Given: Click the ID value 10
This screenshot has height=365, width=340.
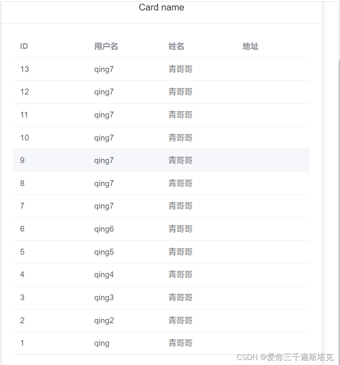Looking at the screenshot, I should [x=24, y=138].
